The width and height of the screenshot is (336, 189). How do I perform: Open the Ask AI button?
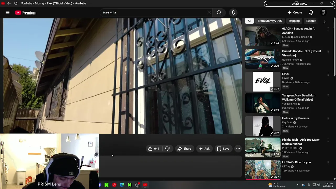click(204, 149)
